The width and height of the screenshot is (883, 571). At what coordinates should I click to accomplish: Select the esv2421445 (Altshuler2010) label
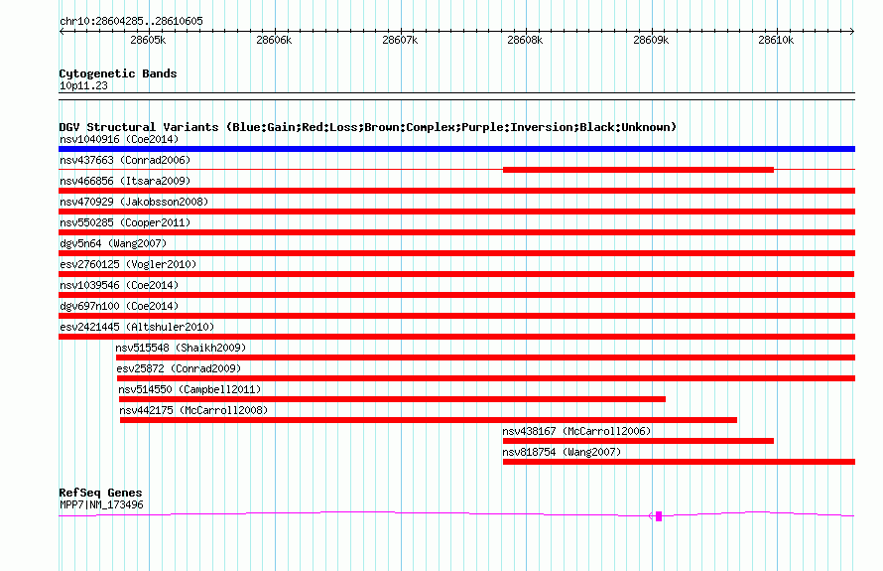click(x=137, y=327)
